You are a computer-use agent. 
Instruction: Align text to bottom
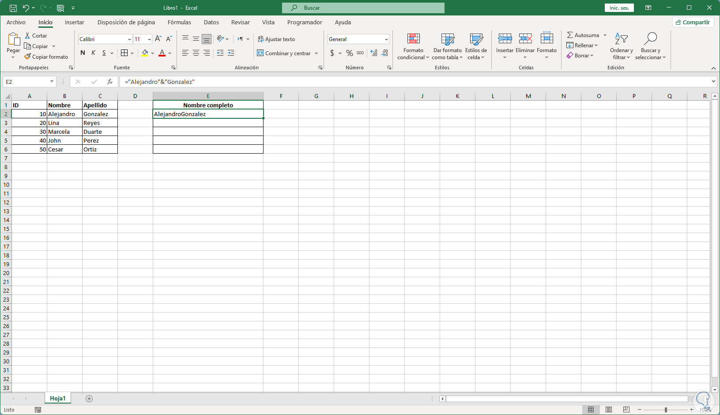[207, 39]
